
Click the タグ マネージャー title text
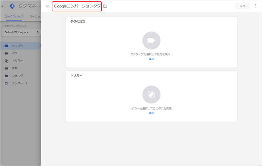tap(29, 6)
